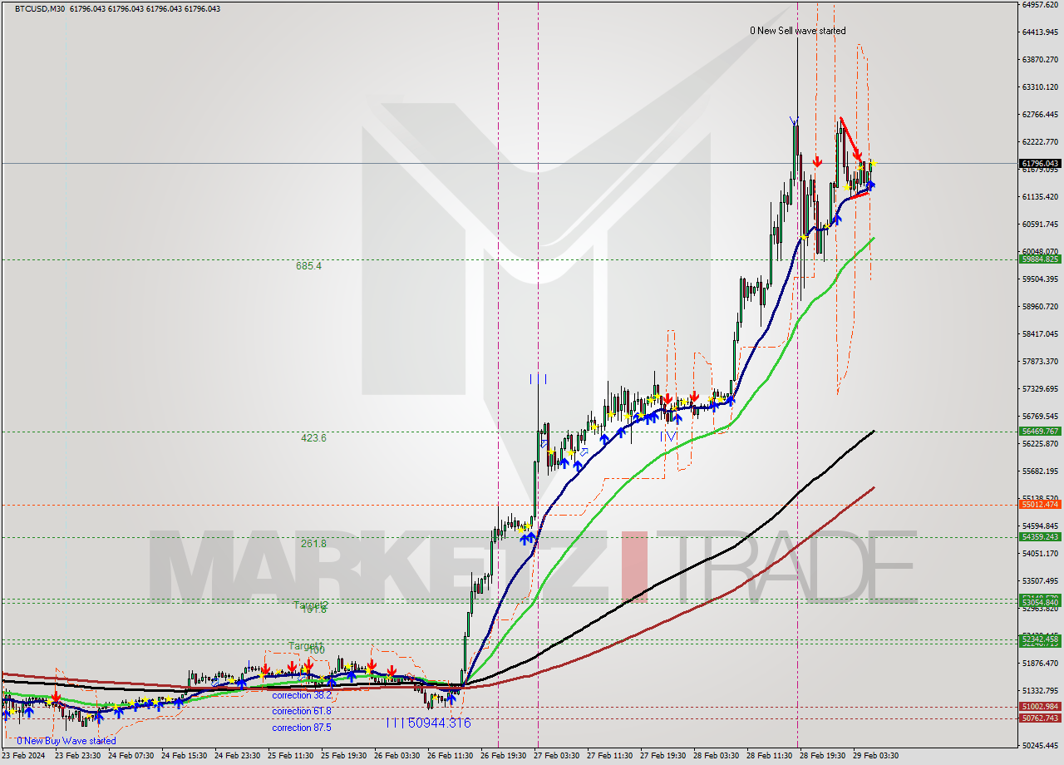Viewport: 1064px width, 765px height.
Task: Click the 59504.395 price axis value
Action: [x=1040, y=279]
